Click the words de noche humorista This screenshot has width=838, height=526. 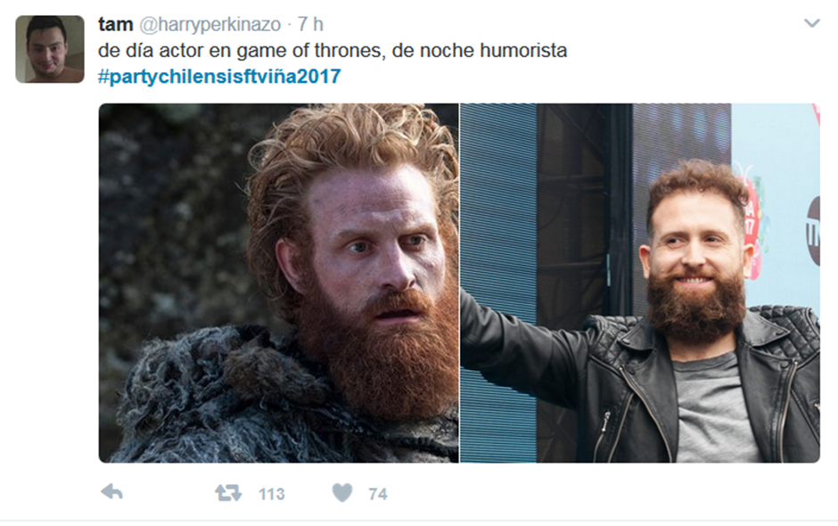pos(480,50)
